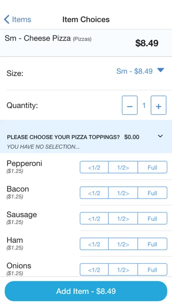The width and height of the screenshot is (172, 305).
Task: Select Full Sausage topping
Action: [x=152, y=218]
